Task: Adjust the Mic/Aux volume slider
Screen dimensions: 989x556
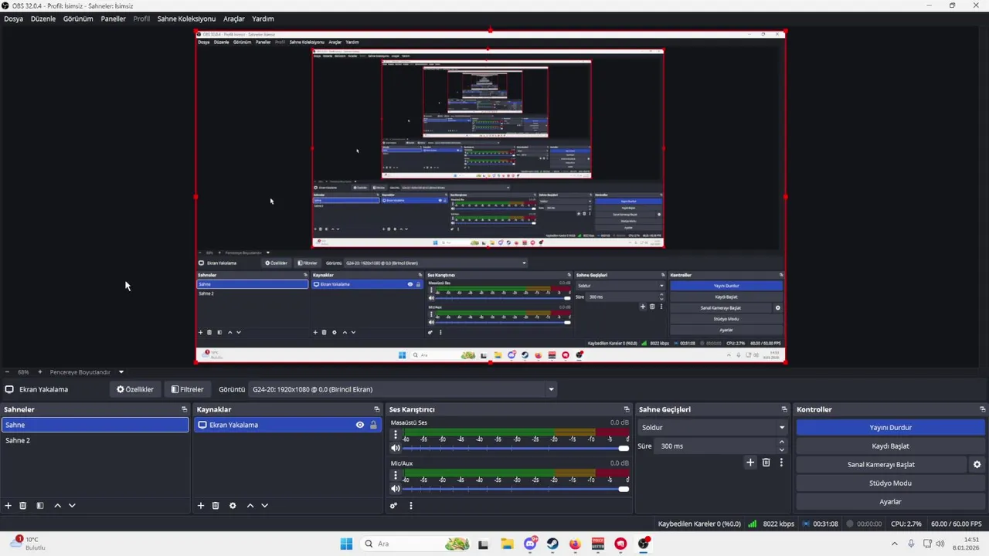Action: pyautogui.click(x=516, y=489)
